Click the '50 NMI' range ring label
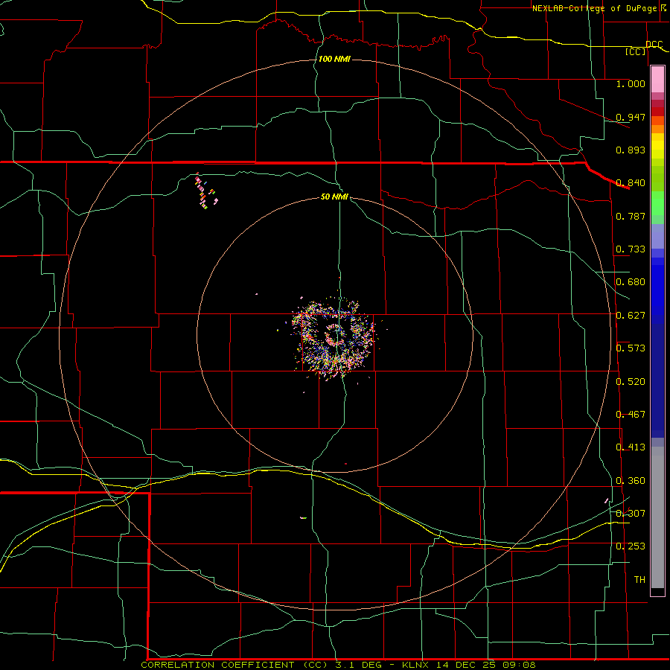The width and height of the screenshot is (670, 670). (334, 197)
